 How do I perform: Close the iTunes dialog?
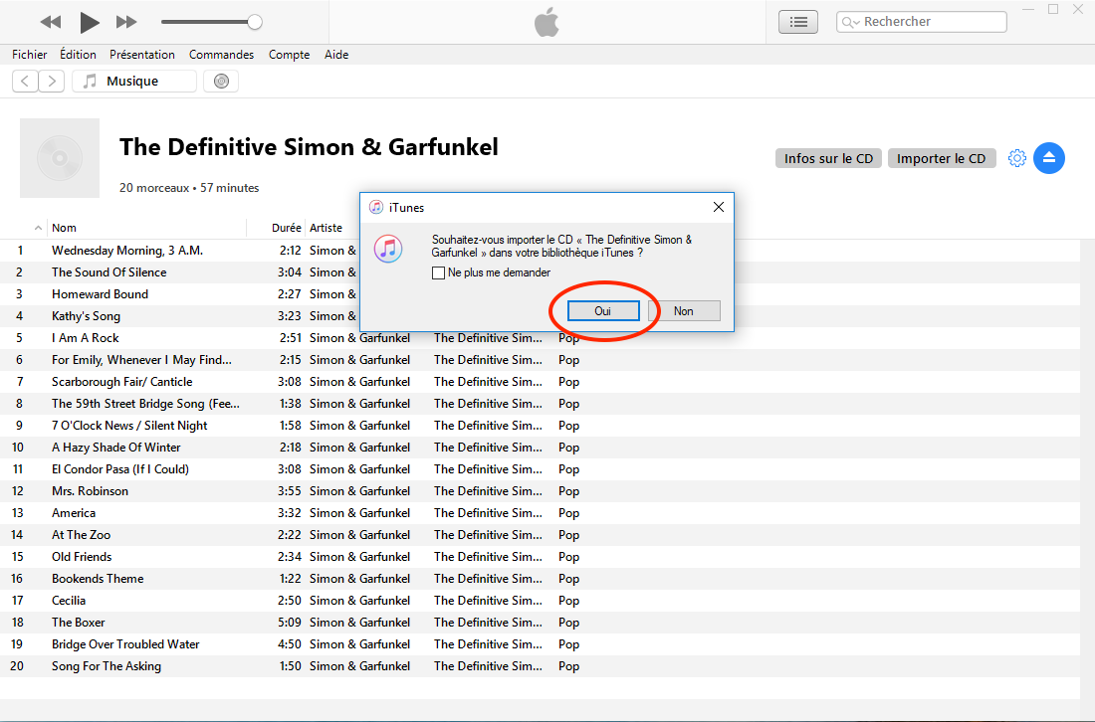719,207
